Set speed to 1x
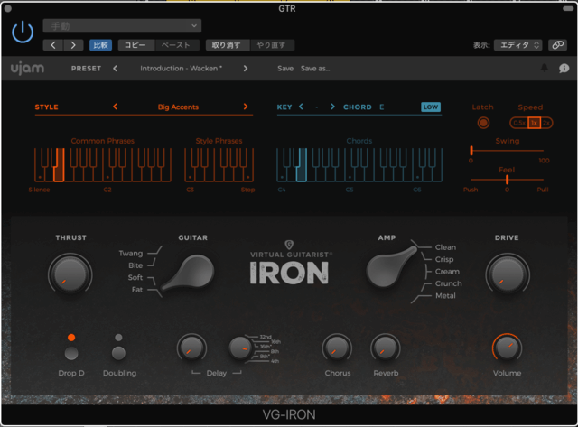The height and width of the screenshot is (427, 578). [534, 123]
